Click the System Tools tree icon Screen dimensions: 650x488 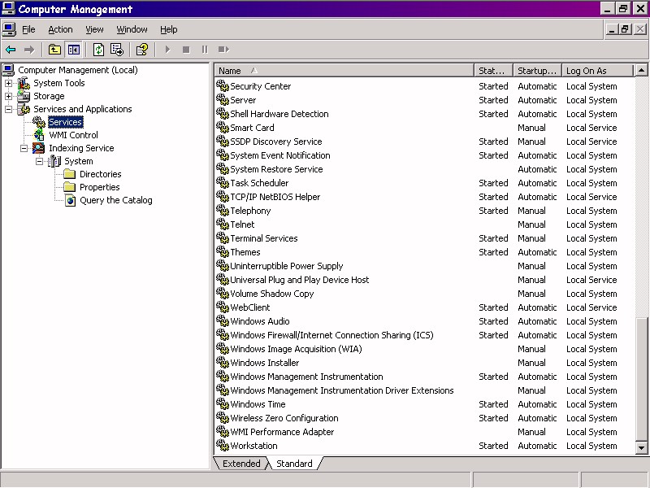pyautogui.click(x=24, y=83)
